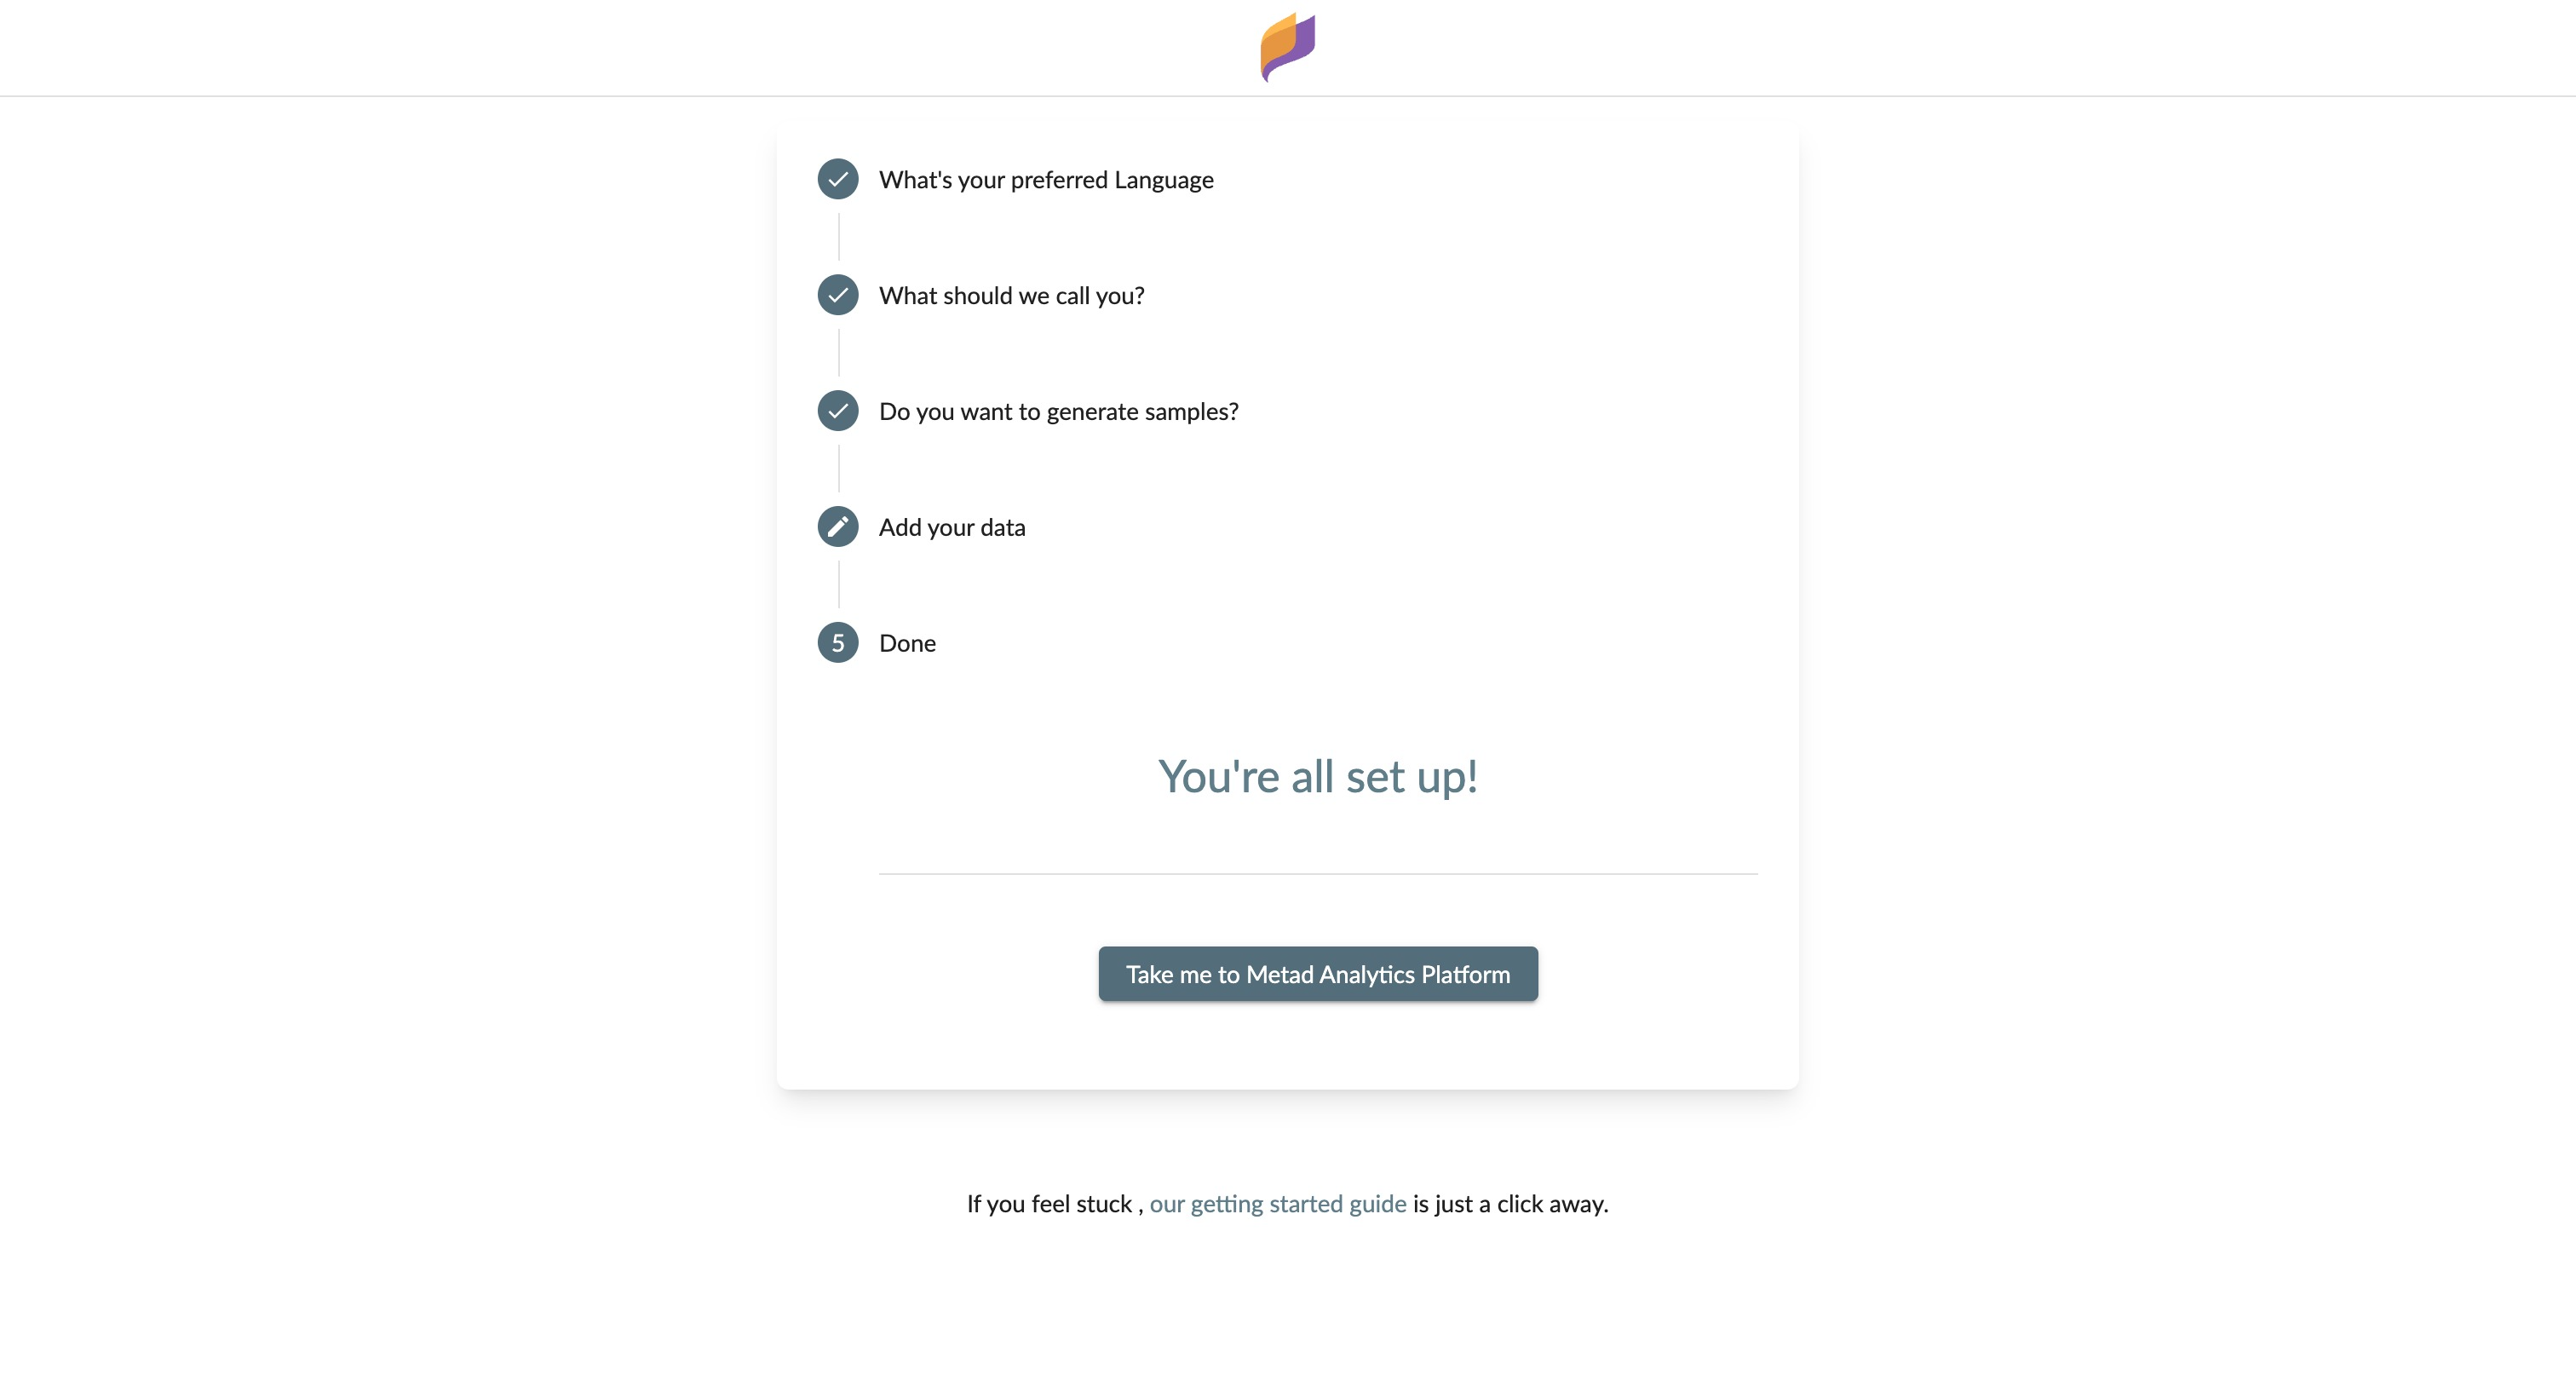Click the connector line below the Language step
2576x1375 pixels.
pyautogui.click(x=839, y=237)
